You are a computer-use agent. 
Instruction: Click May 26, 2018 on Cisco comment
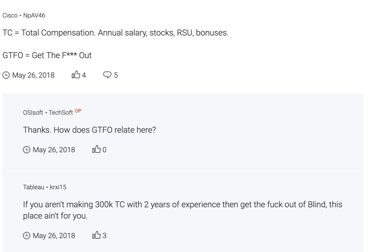click(33, 75)
